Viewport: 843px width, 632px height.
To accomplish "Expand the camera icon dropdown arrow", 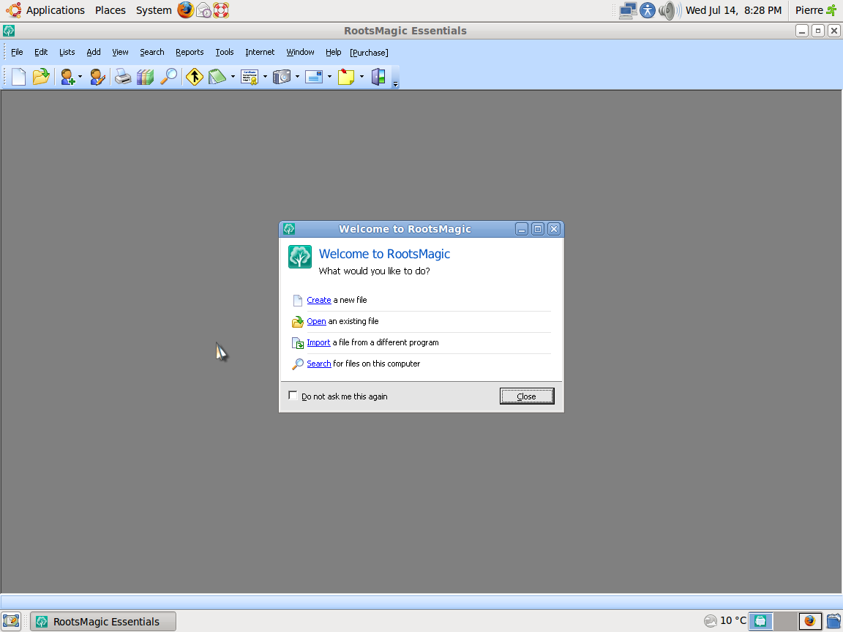I will [x=297, y=77].
